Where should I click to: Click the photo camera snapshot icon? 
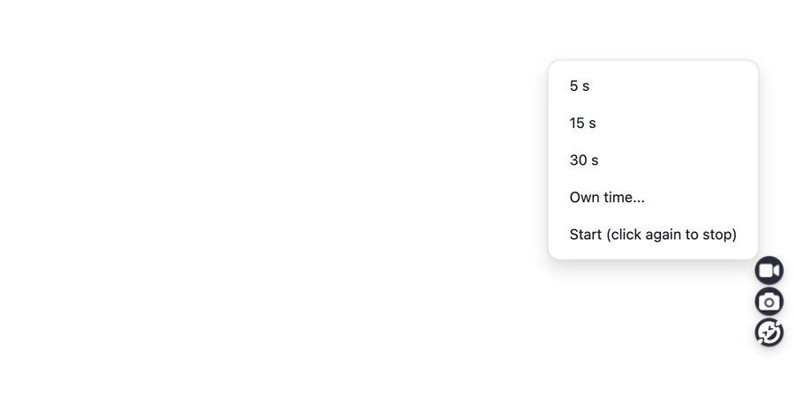768,302
